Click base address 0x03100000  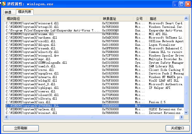(x=110, y=63)
